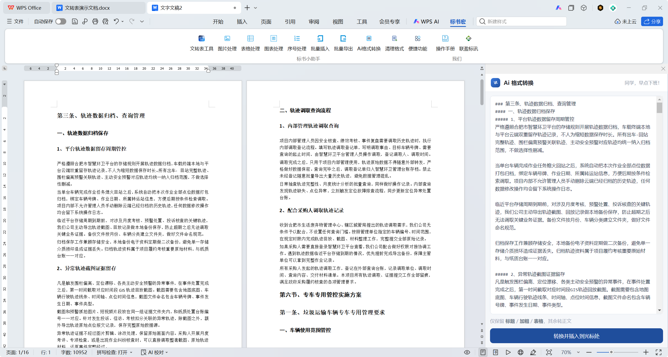This screenshot has height=357, width=668.
Task: Click the print icon in quick toolbar
Action: (x=95, y=22)
